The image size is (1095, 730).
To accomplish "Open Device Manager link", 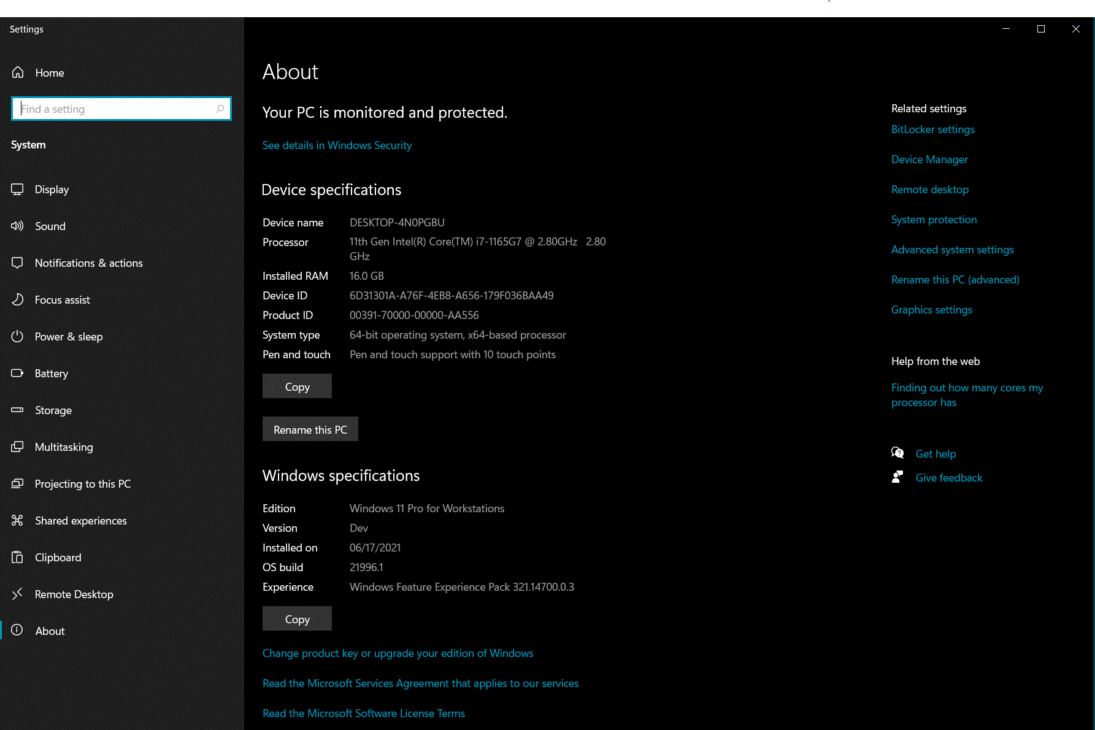I will 929,159.
